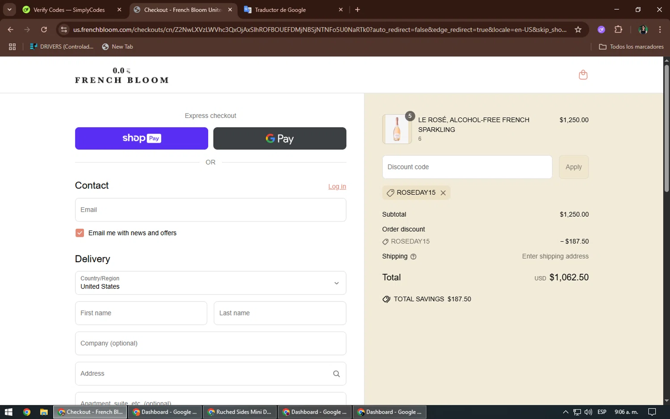Click the page vertical scrollbar
Image resolution: width=670 pixels, height=419 pixels.
pyautogui.click(x=666, y=129)
